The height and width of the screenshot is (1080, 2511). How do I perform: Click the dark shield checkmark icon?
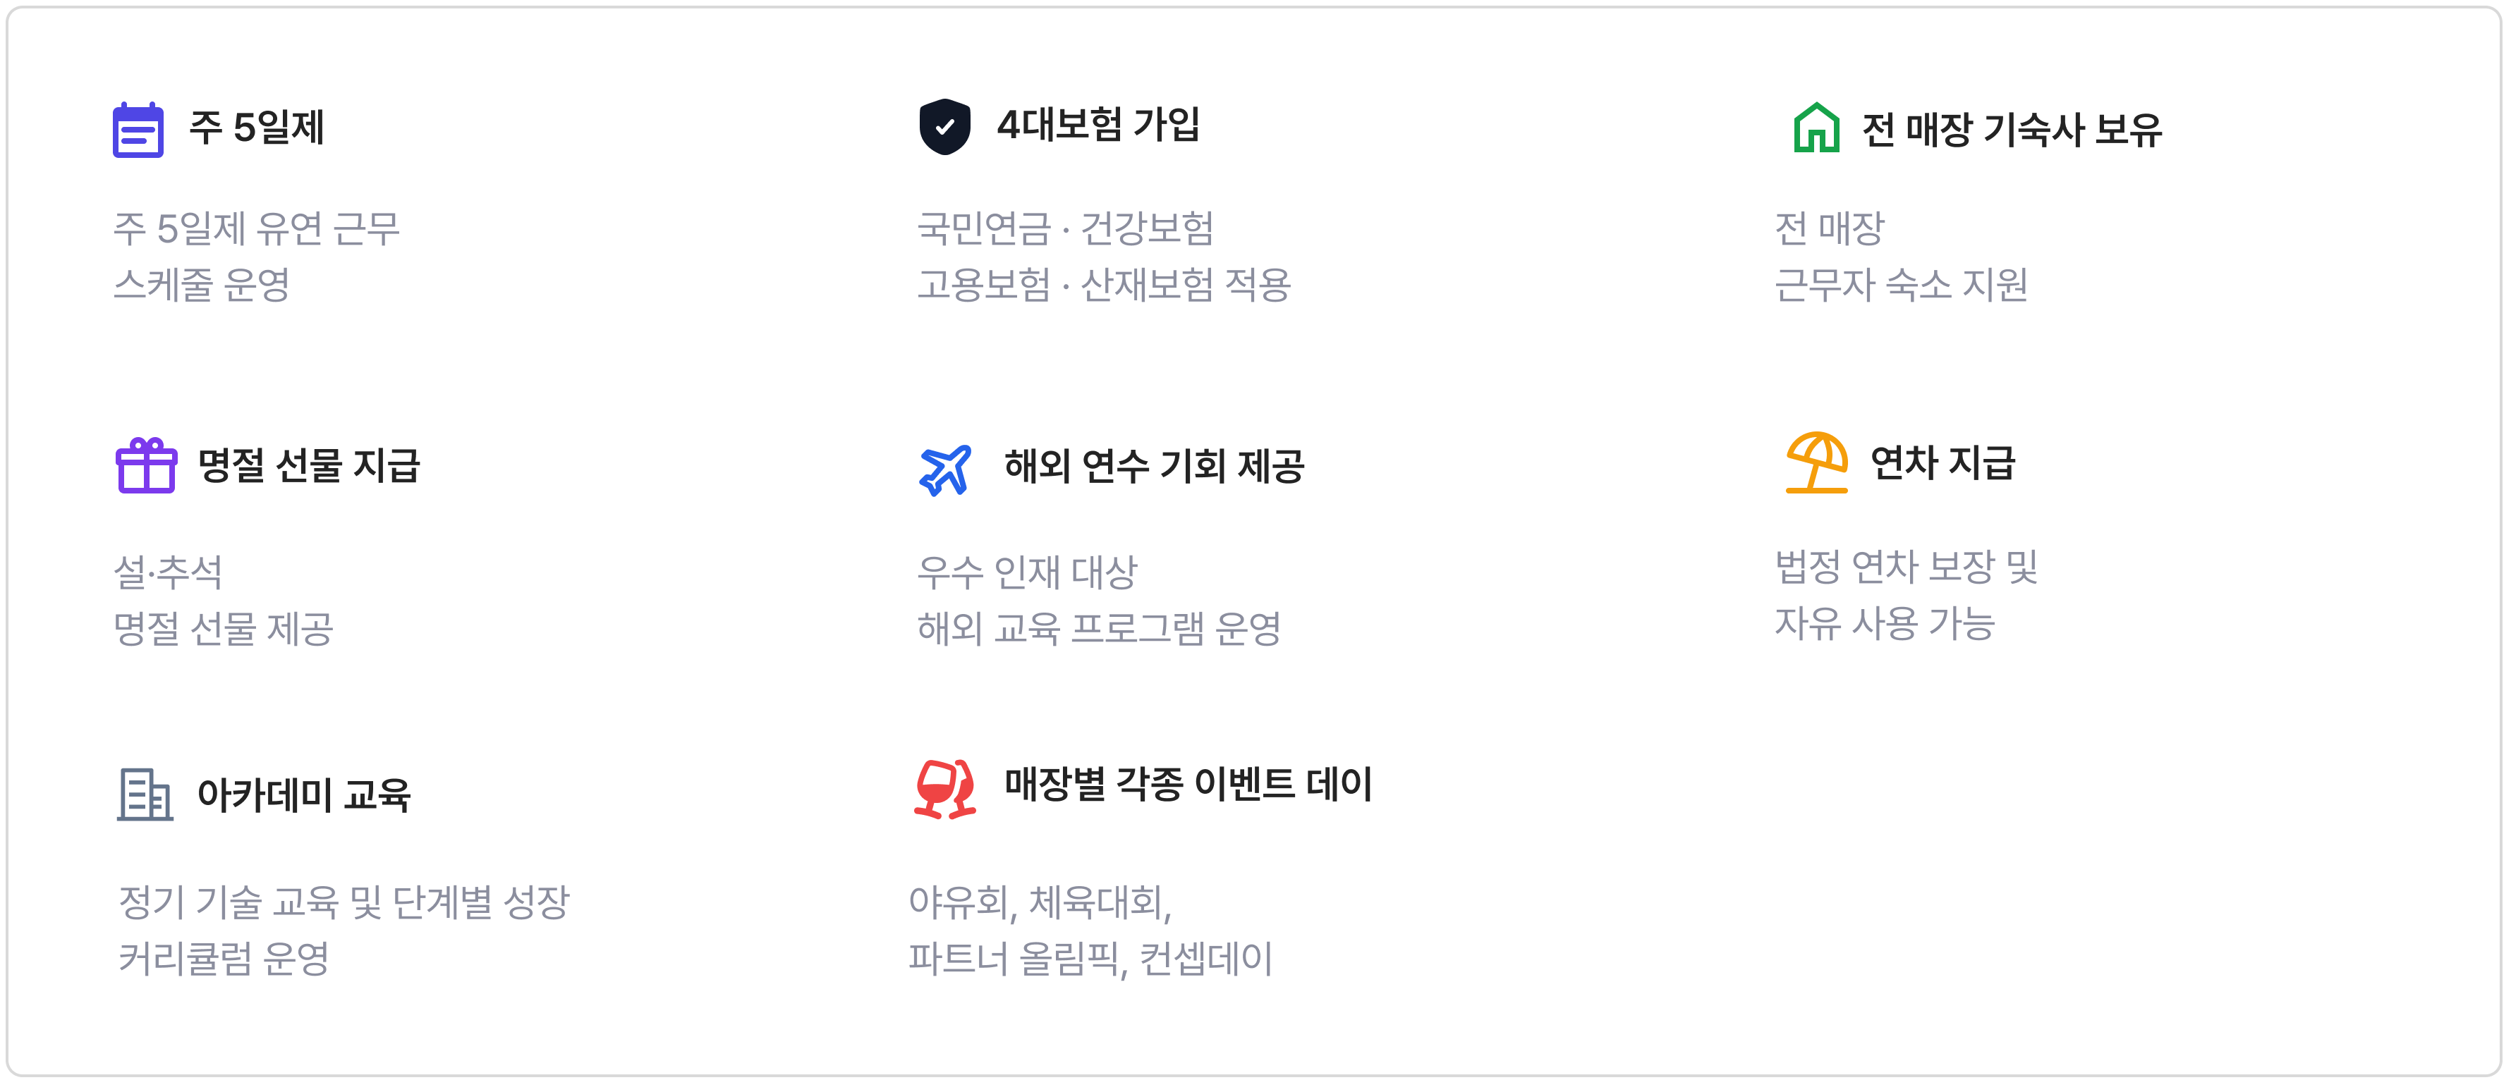[x=944, y=127]
